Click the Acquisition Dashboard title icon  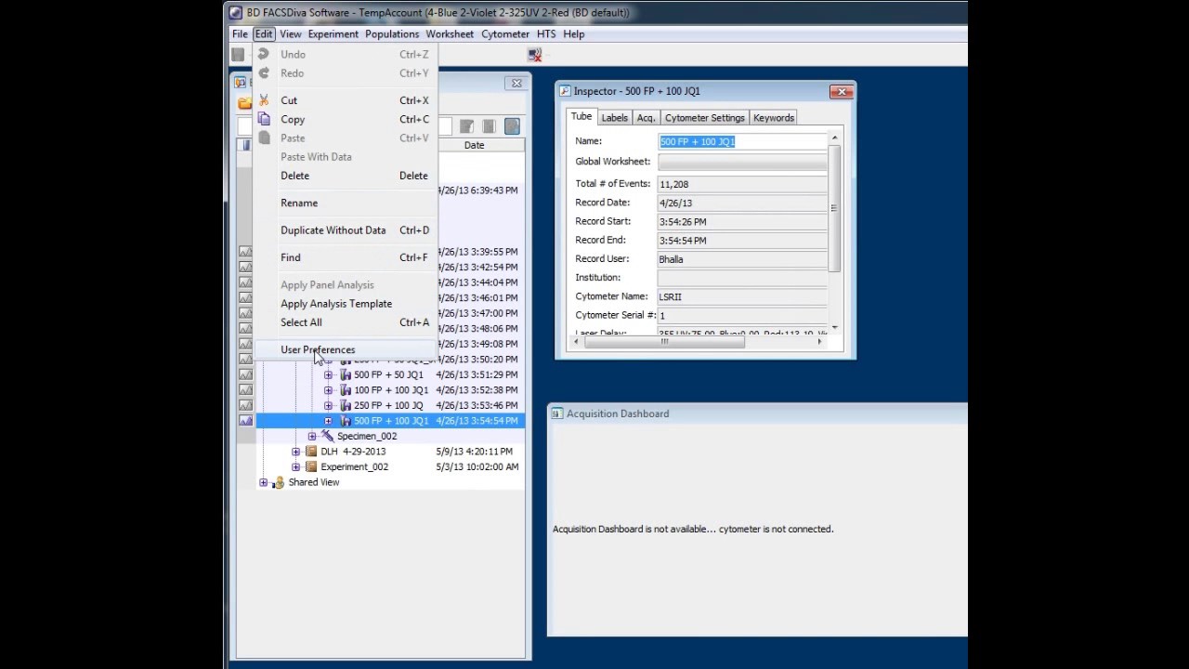coord(557,413)
